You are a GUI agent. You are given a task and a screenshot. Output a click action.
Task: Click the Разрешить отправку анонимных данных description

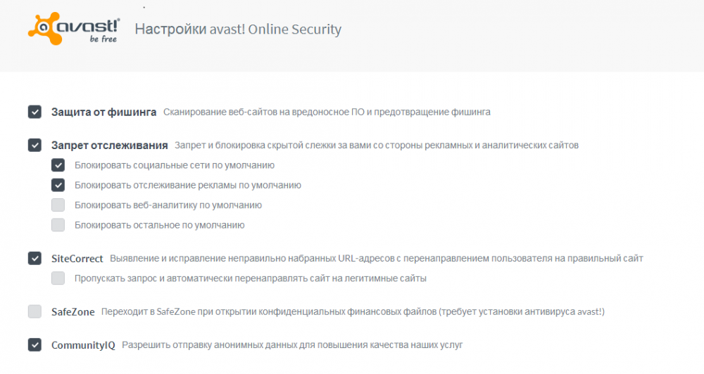click(x=292, y=345)
